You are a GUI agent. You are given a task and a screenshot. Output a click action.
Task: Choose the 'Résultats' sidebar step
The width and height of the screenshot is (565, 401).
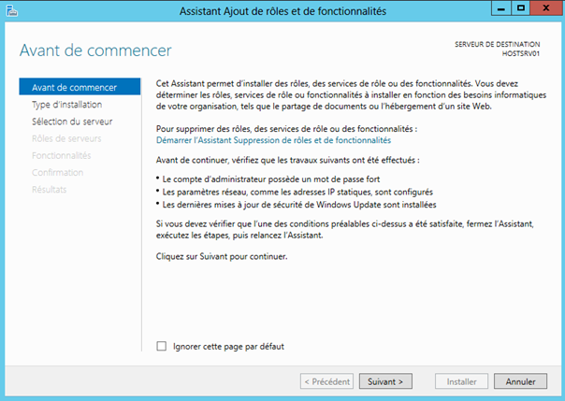click(50, 189)
